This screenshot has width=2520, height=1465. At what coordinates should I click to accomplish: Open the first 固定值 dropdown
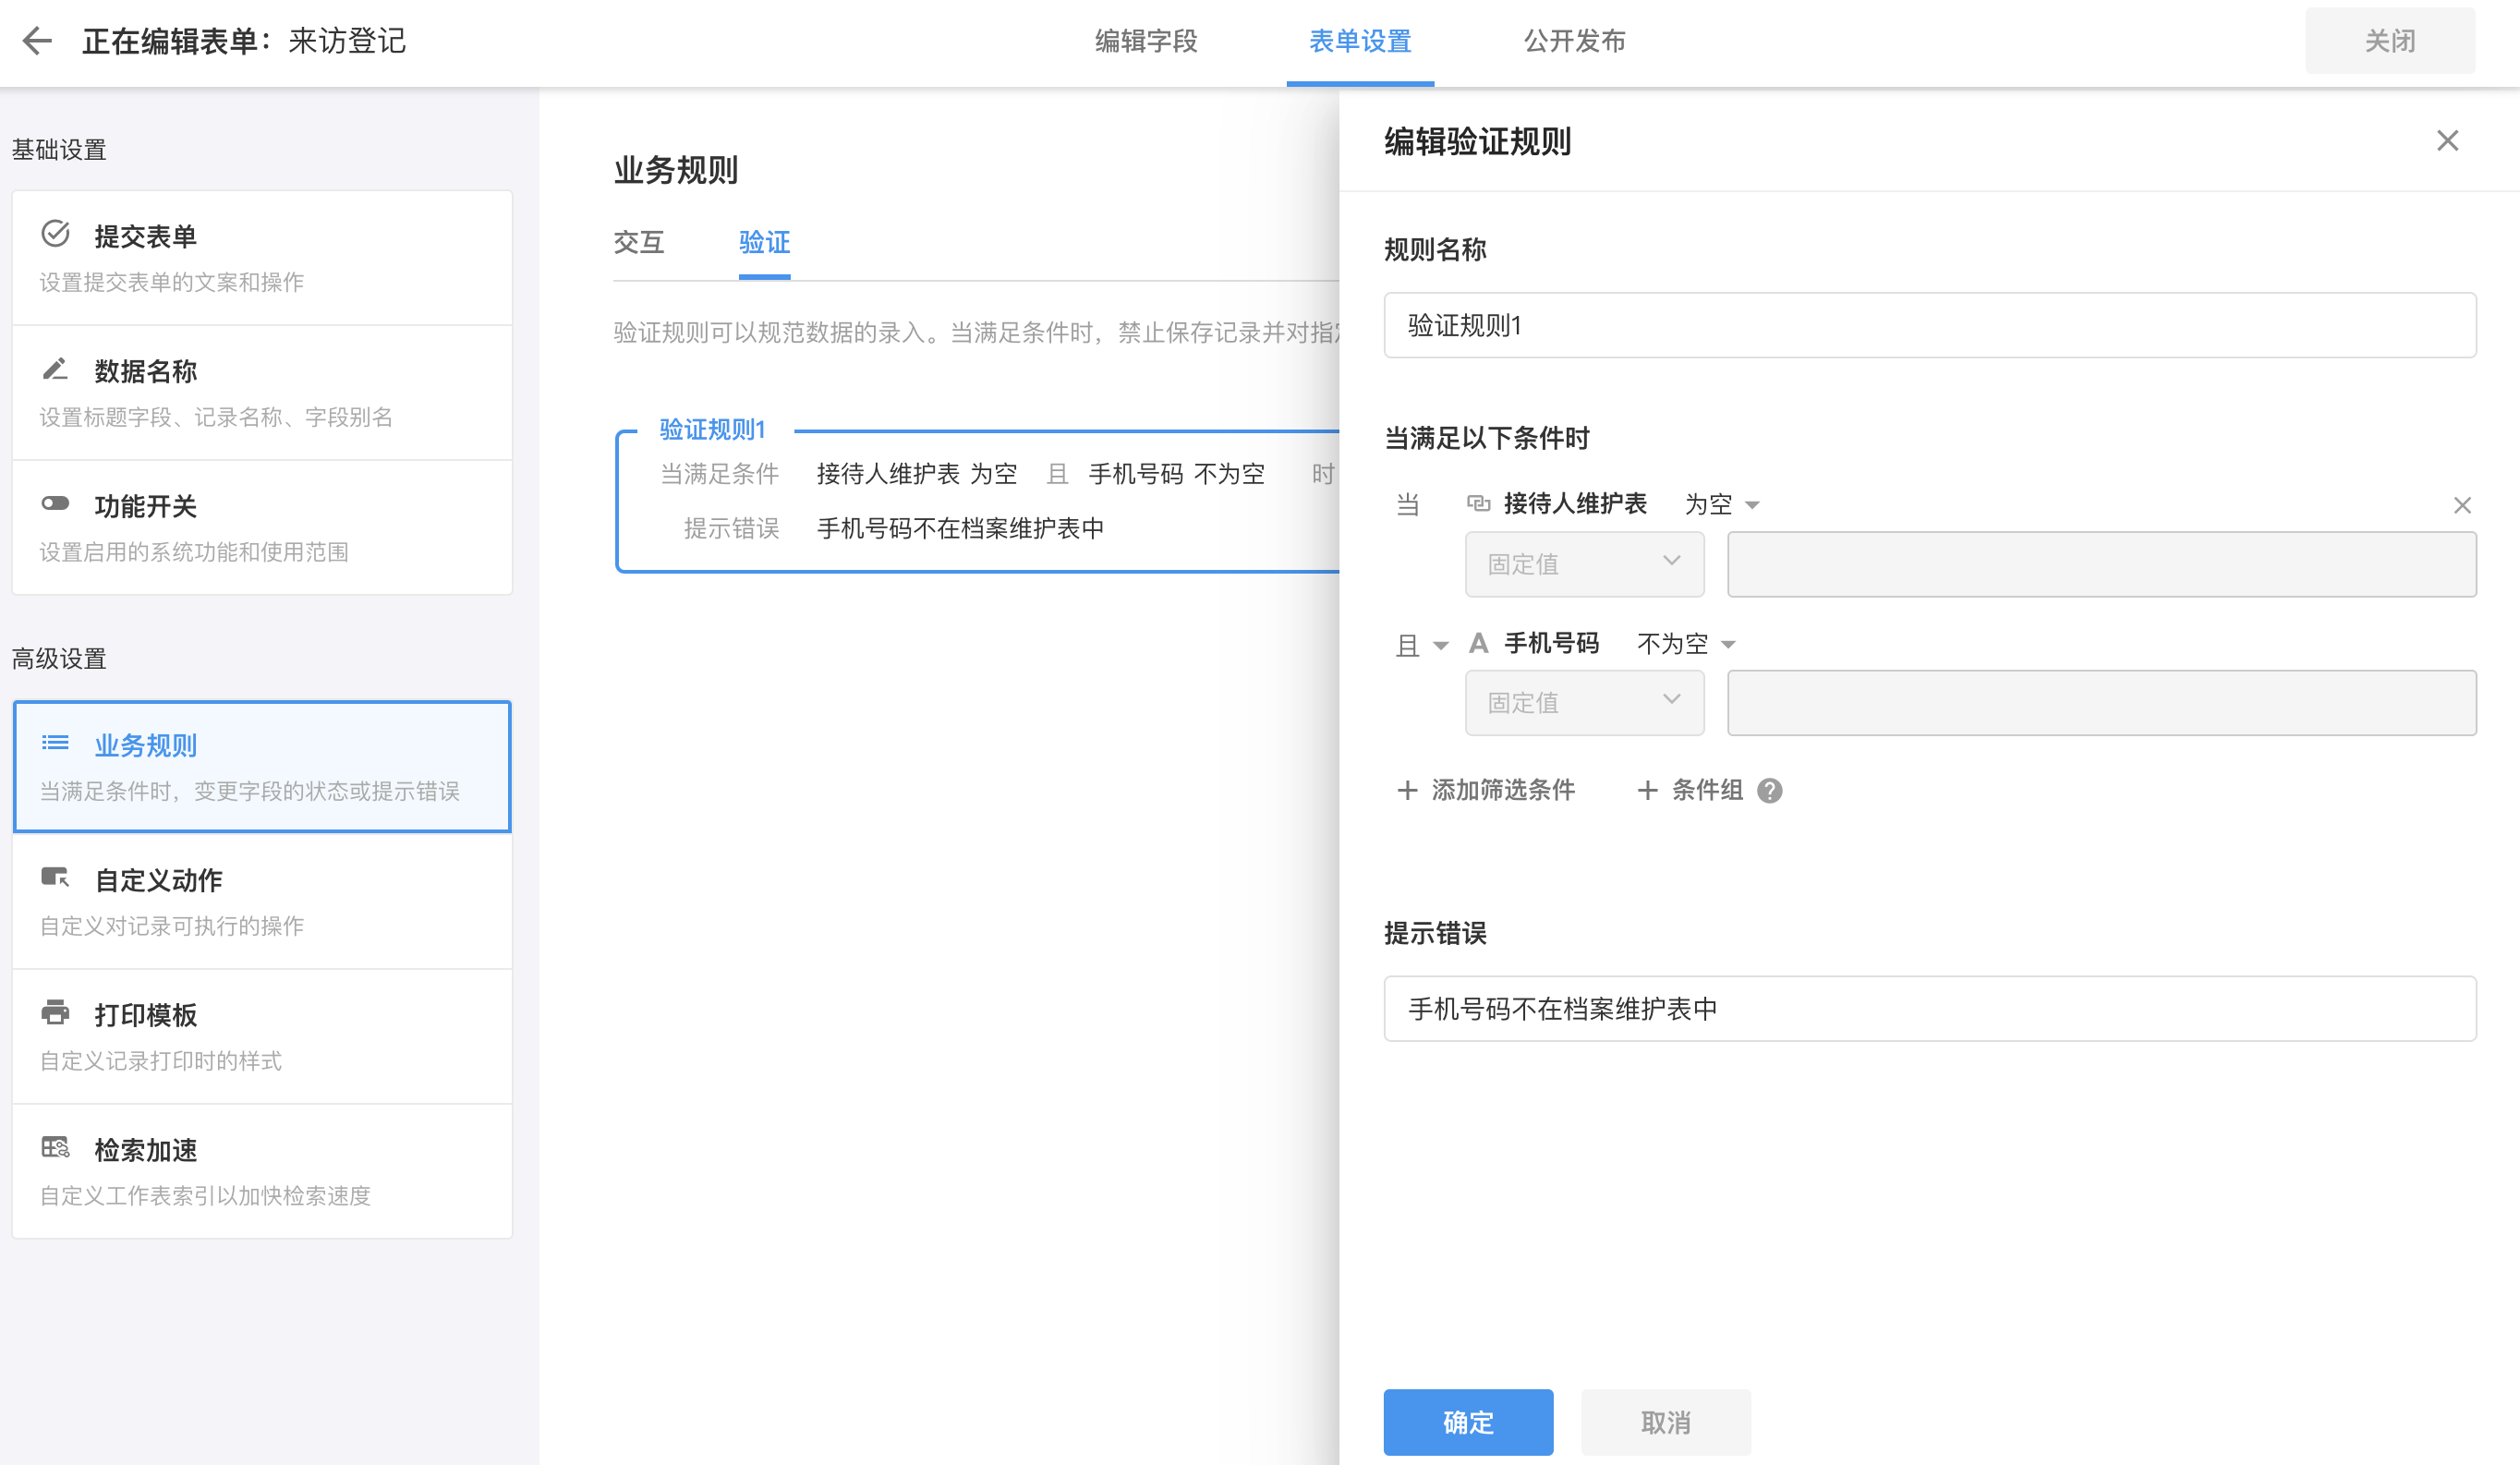(1584, 564)
